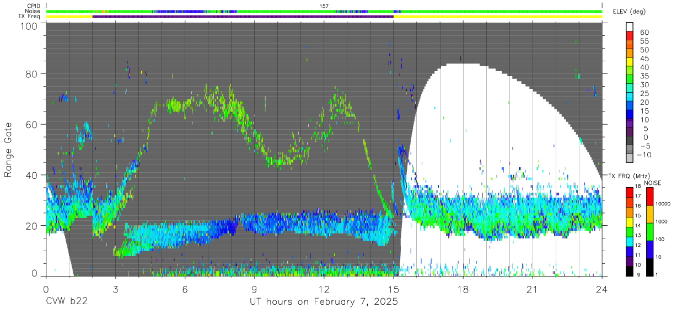
Task: Click the CPID label at top left
Action: click(34, 6)
